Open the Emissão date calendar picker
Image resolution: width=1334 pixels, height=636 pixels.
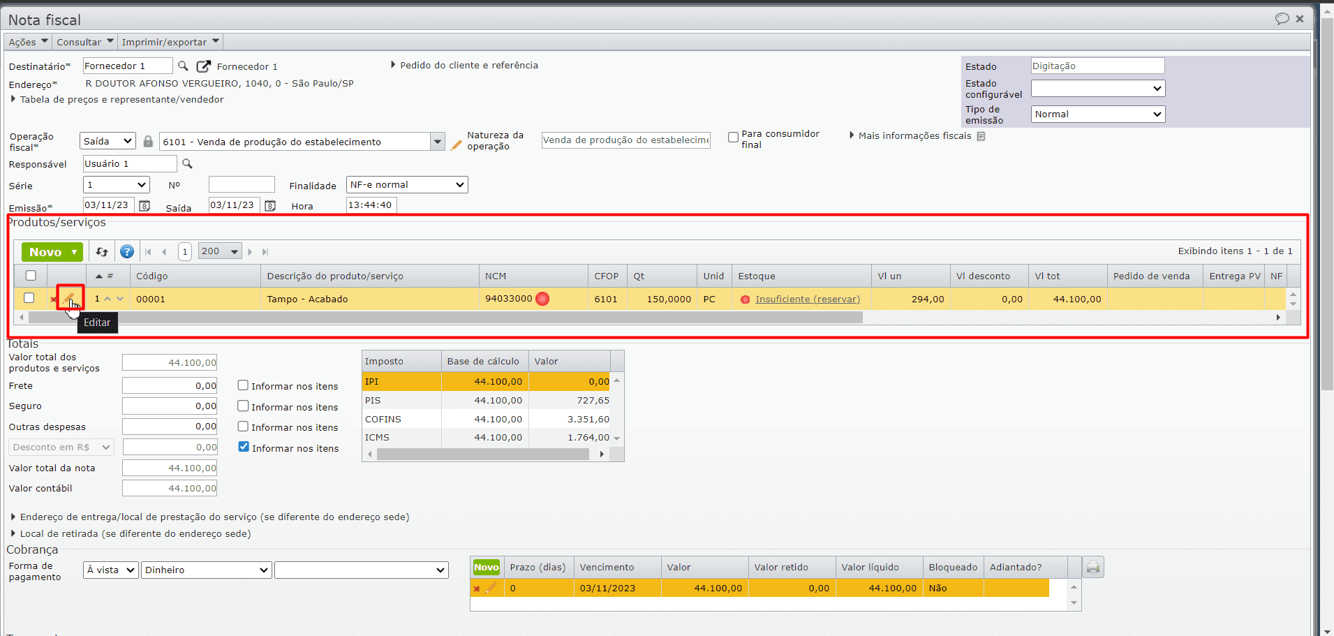[144, 205]
